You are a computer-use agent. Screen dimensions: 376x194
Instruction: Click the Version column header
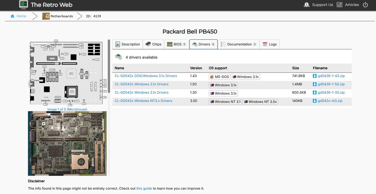(x=196, y=68)
